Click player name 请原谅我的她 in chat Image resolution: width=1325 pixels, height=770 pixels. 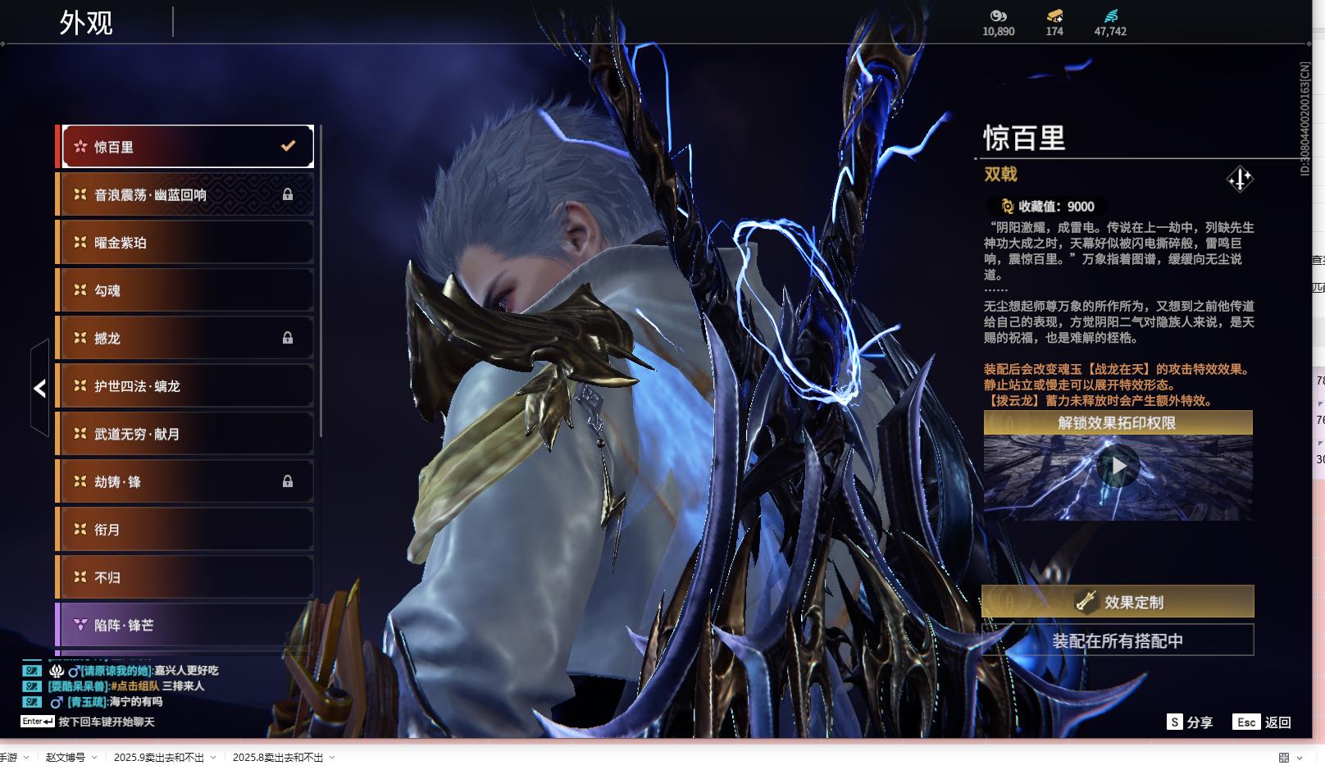(x=116, y=671)
